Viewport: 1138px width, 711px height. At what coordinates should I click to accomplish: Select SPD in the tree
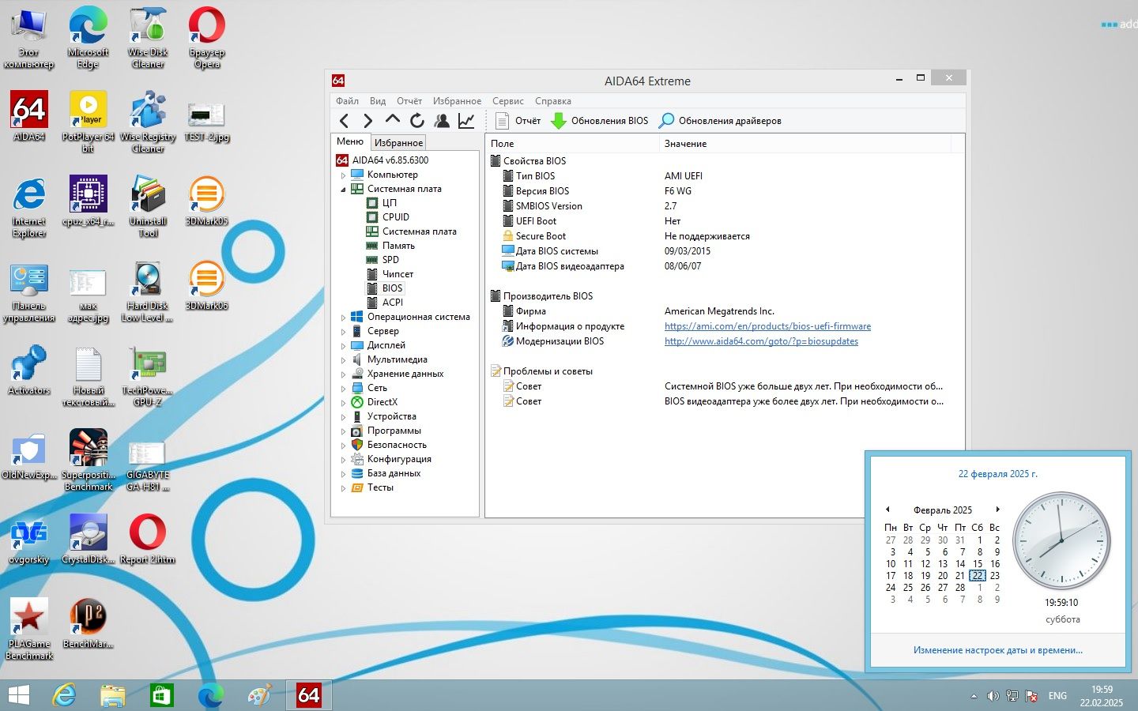[390, 260]
